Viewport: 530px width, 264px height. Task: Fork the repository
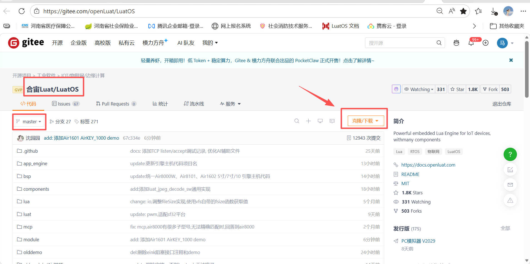click(x=490, y=89)
